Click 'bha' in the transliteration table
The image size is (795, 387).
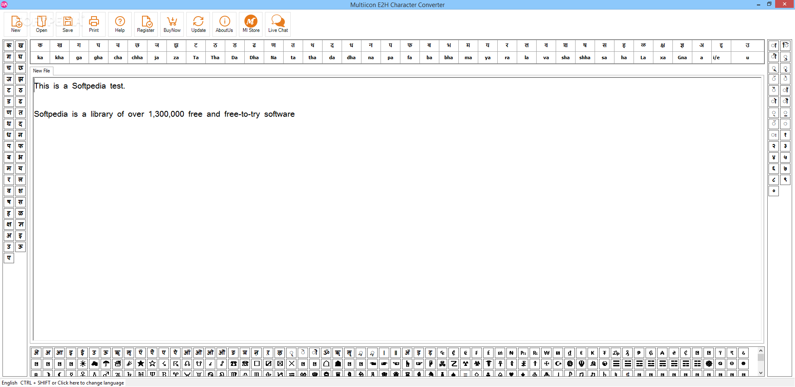pos(449,58)
